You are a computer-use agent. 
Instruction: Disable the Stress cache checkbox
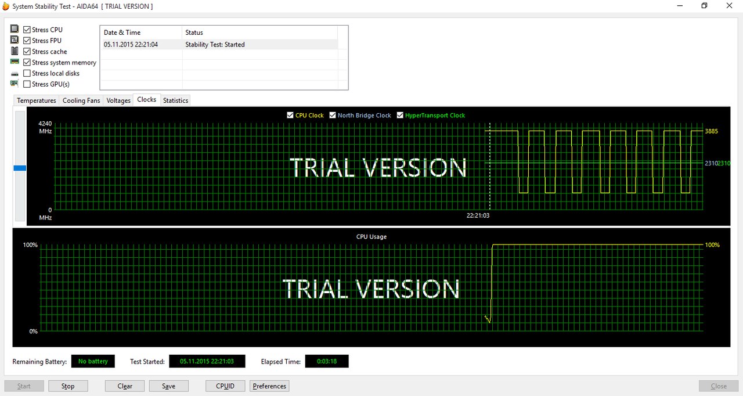point(27,52)
